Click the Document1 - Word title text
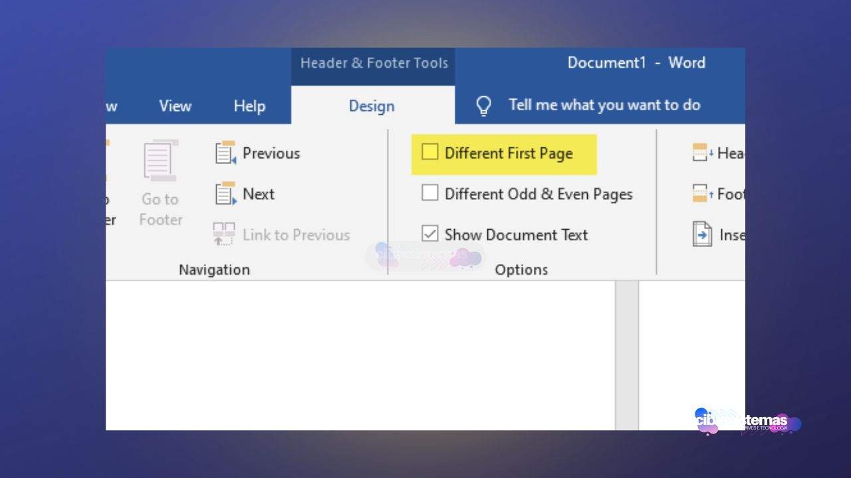Viewport: 851px width, 478px height. coord(636,62)
